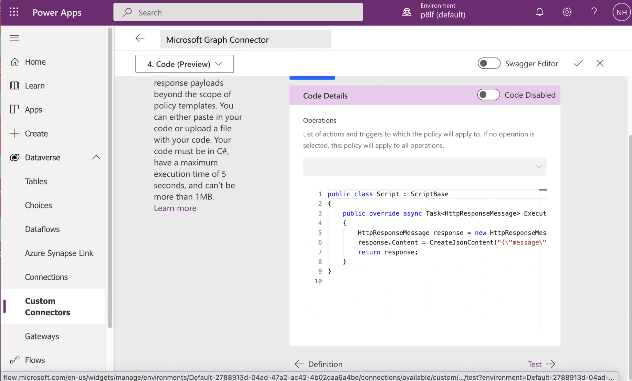Screen dimensions: 632x381
Task: Click the Learn more link
Action: pyautogui.click(x=175, y=208)
